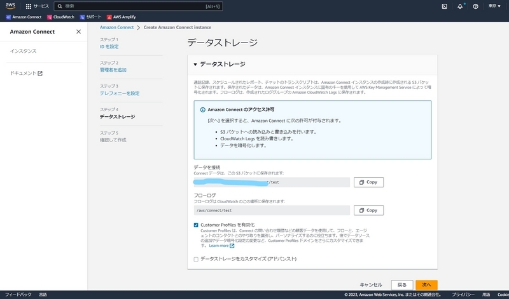Select インスタンス in the sidebar
509x299 pixels.
click(23, 51)
